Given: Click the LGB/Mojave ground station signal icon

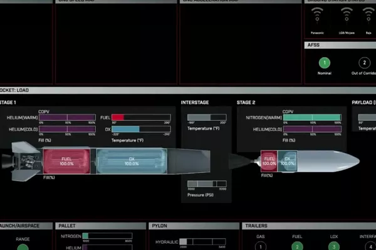Looking at the screenshot, I should point(347,15).
